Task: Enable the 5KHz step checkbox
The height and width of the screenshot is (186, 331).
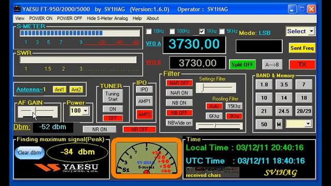Action: click(x=222, y=32)
